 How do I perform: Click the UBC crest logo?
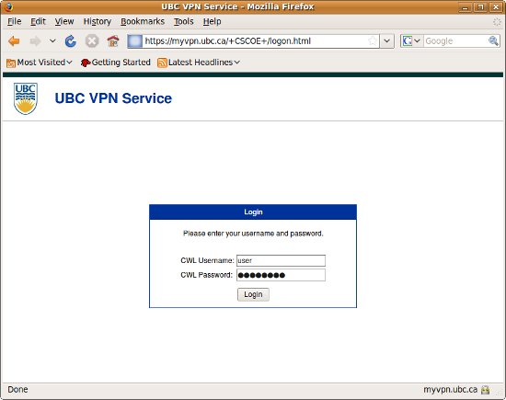26,98
